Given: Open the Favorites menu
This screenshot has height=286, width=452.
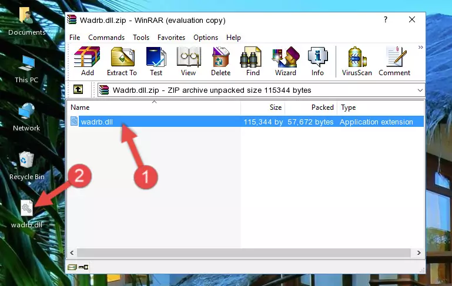Looking at the screenshot, I should point(171,38).
